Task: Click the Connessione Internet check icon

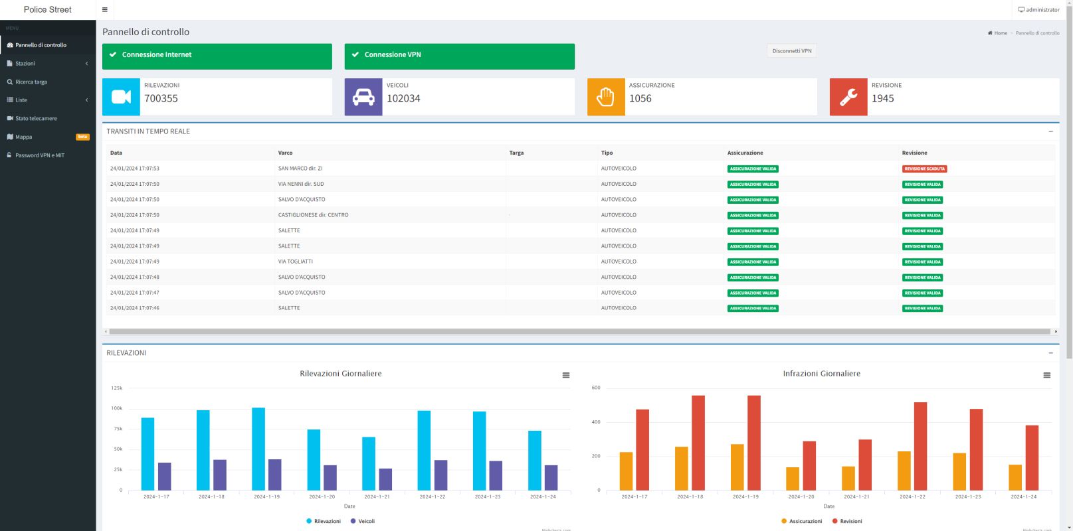Action: (x=113, y=55)
